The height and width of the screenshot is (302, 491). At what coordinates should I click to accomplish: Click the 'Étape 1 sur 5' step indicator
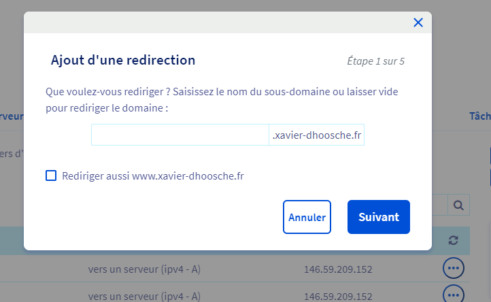pos(375,61)
